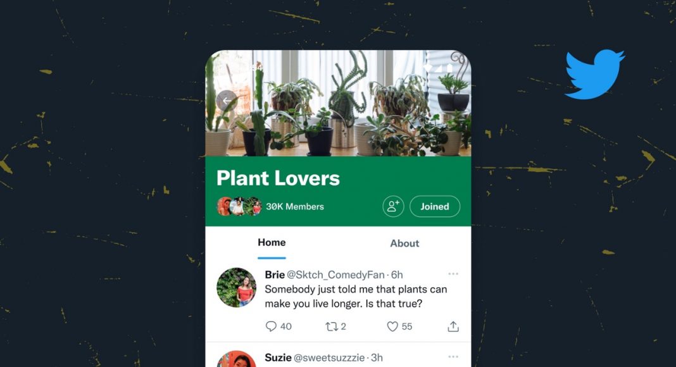Open more options on Brie's tweet
The height and width of the screenshot is (367, 676).
[453, 274]
